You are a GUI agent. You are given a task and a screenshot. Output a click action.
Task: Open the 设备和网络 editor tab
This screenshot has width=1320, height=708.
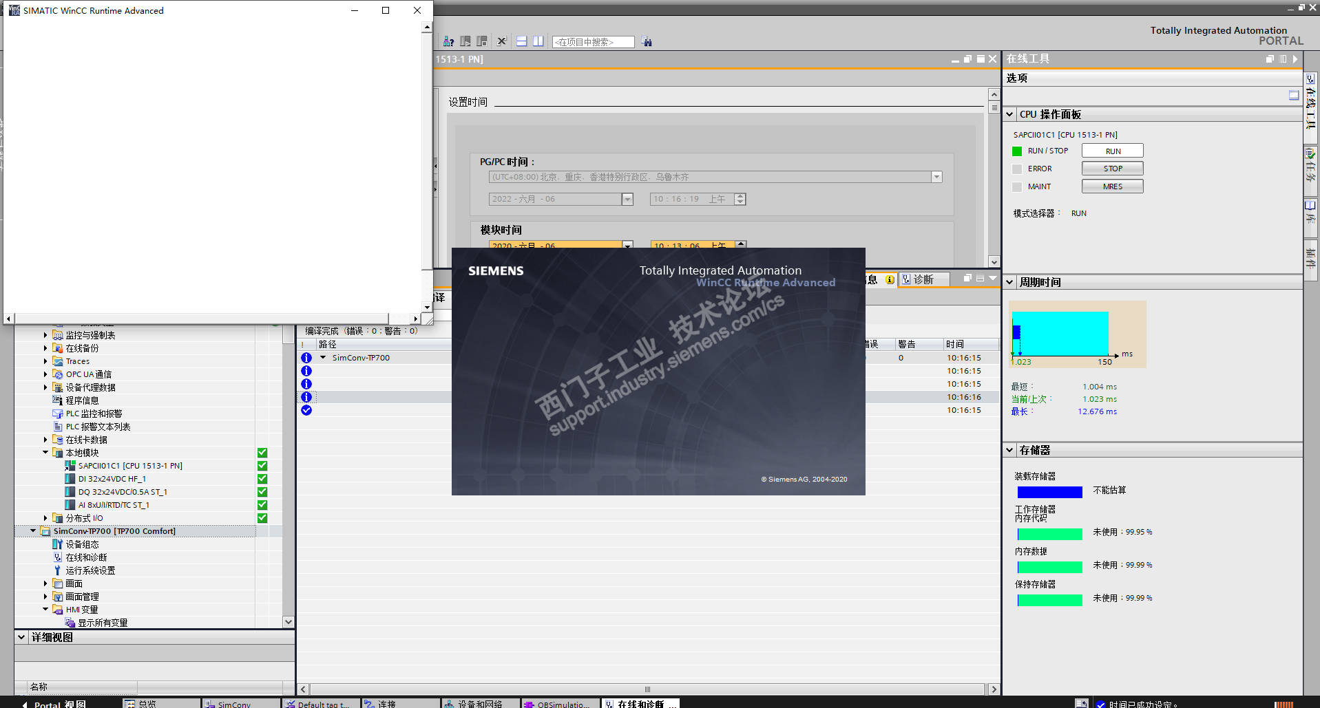480,703
